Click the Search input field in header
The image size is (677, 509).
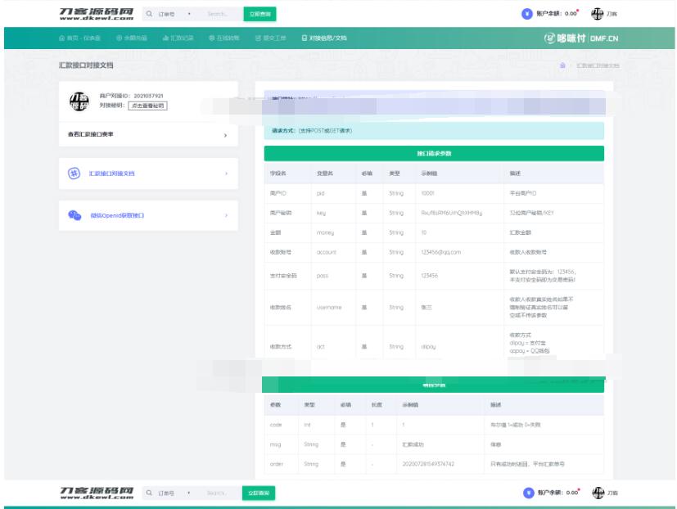pyautogui.click(x=218, y=14)
